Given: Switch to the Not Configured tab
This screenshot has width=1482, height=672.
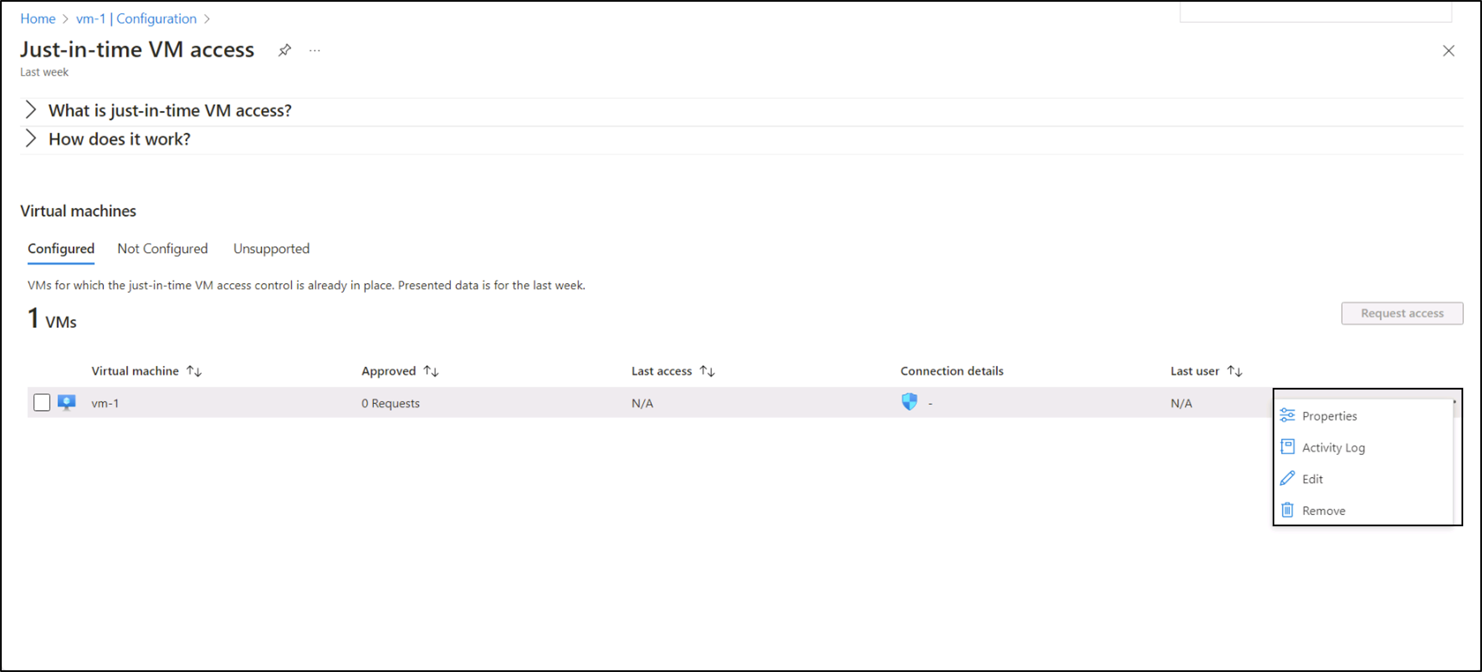Looking at the screenshot, I should point(162,249).
